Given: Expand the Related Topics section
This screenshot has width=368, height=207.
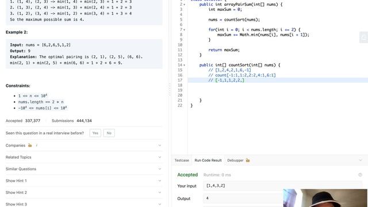Looking at the screenshot, I should 84,157.
